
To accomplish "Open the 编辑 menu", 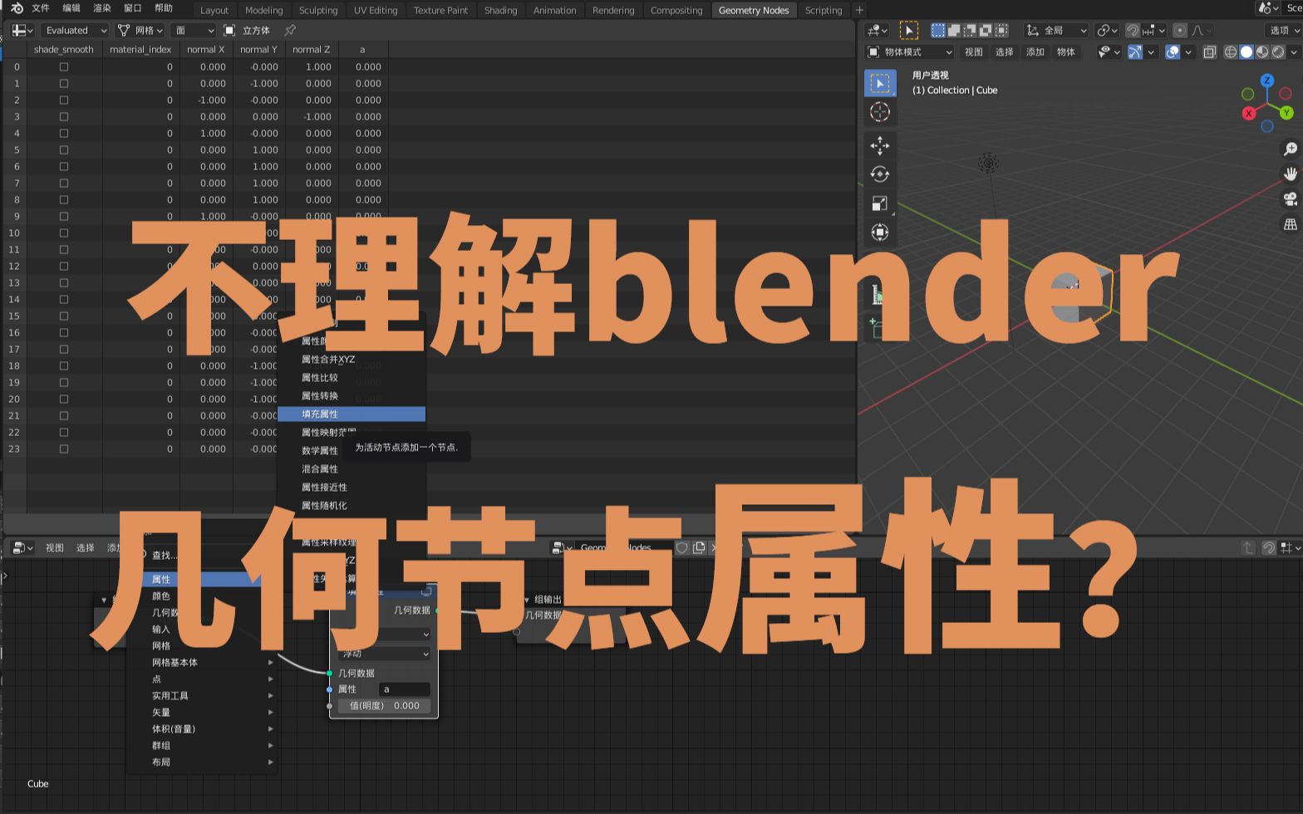I will coord(72,8).
